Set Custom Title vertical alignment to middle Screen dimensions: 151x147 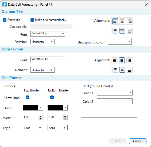[x=122, y=31]
